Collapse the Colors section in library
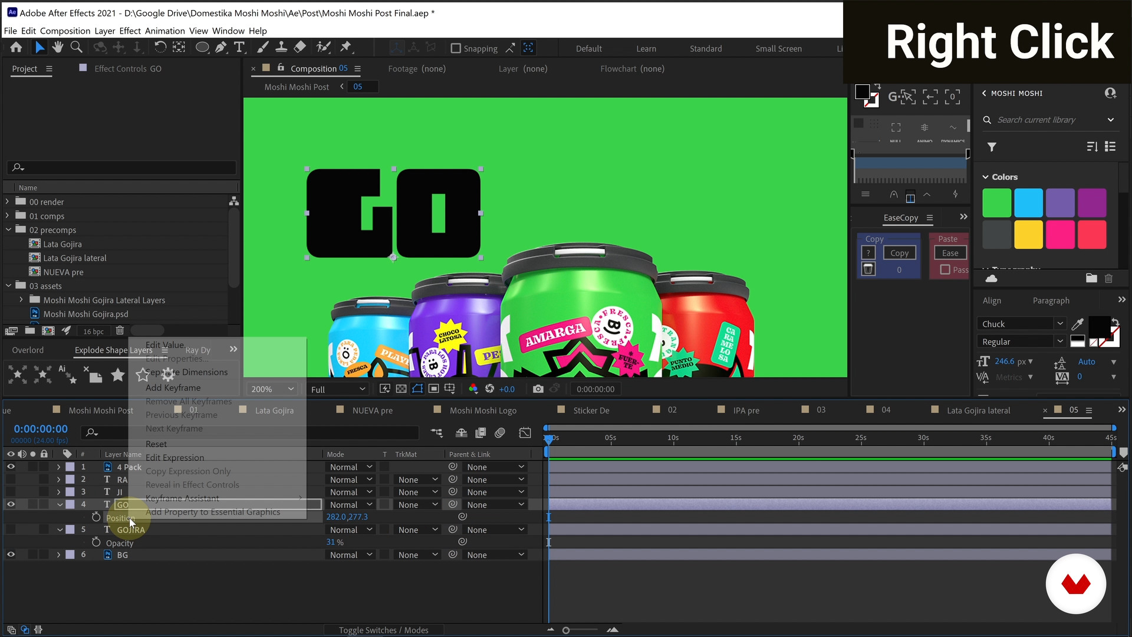Screen dimensions: 1132x637 pos(985,177)
